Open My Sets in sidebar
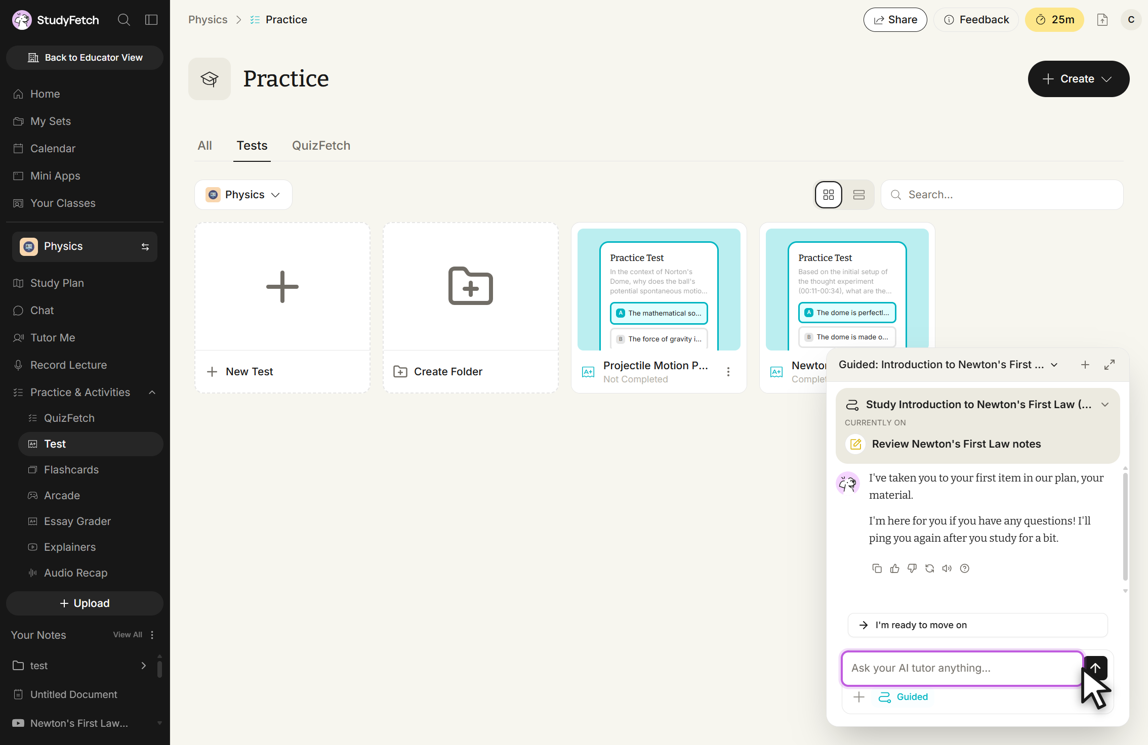Screen dimensions: 1148x745 (85, 121)
